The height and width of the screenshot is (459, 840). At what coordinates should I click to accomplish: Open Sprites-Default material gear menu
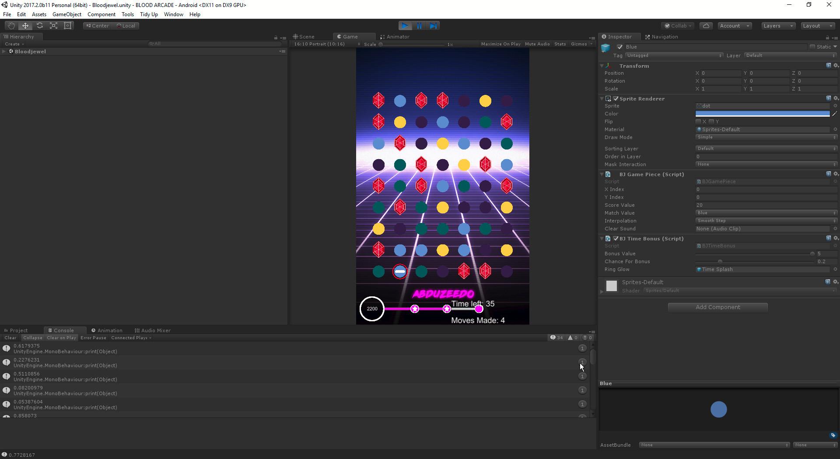tap(836, 282)
